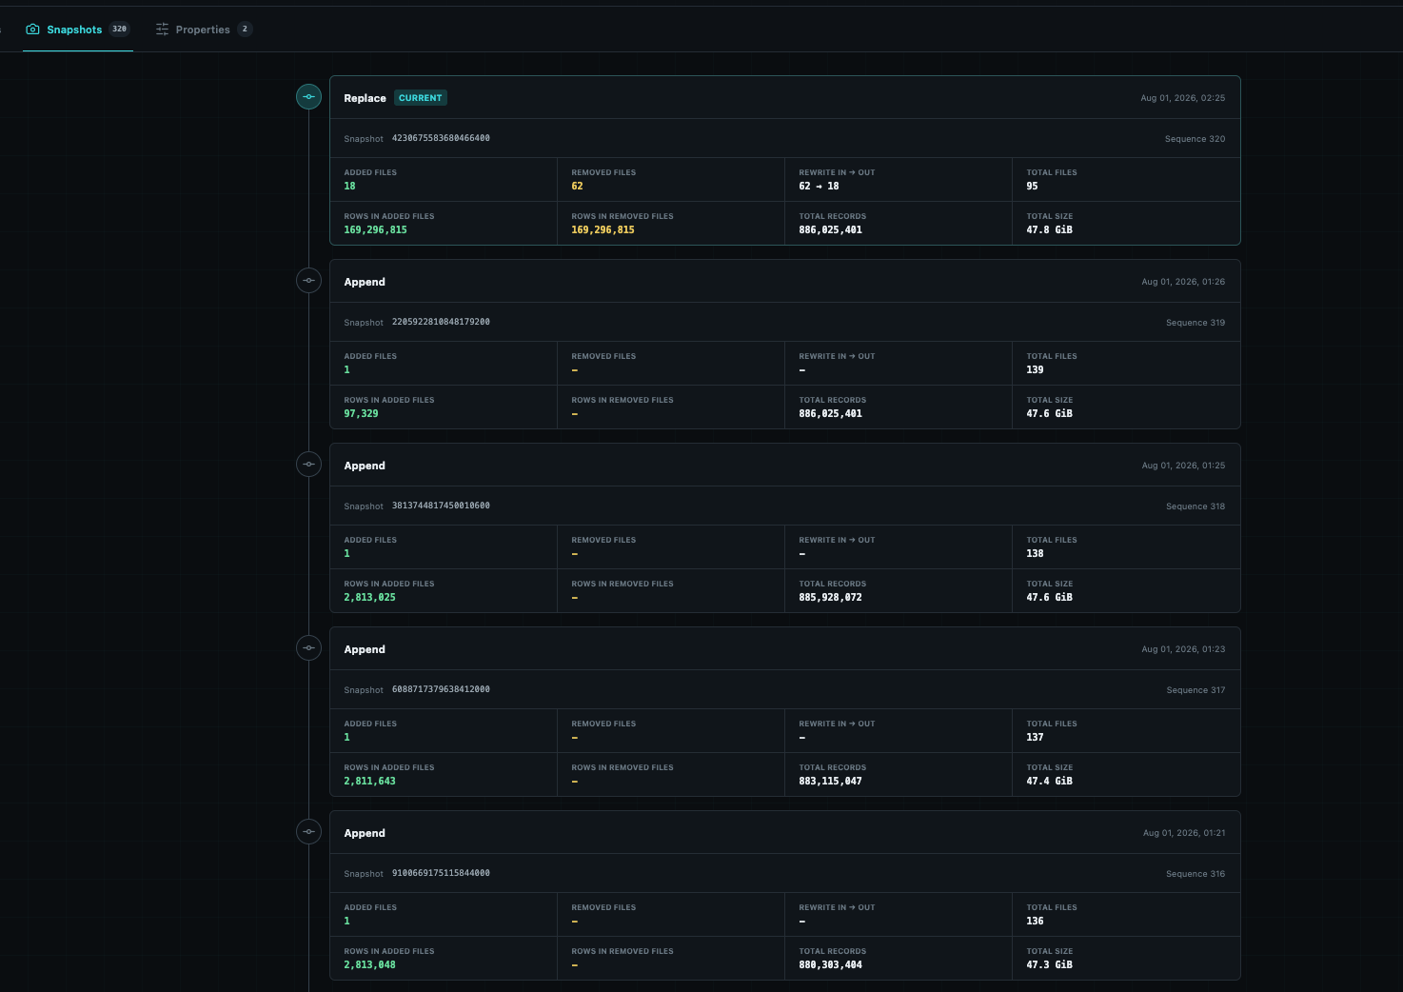Switch to the Properties tab

(x=204, y=30)
